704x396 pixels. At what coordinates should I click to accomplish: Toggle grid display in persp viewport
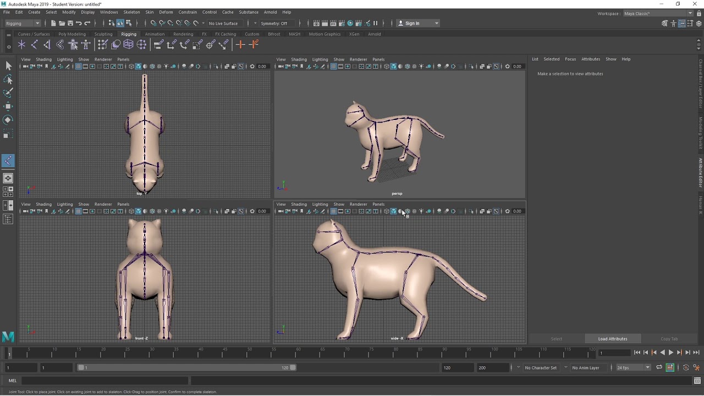tap(333, 67)
